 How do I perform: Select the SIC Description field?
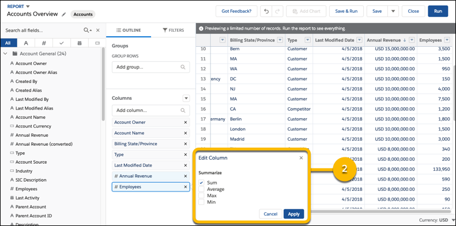(31, 180)
